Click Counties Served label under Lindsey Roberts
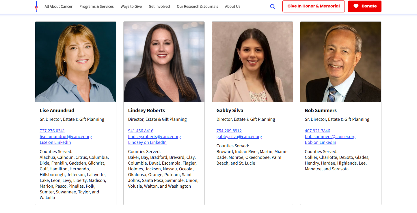This screenshot has height=213, width=417. coord(144,152)
